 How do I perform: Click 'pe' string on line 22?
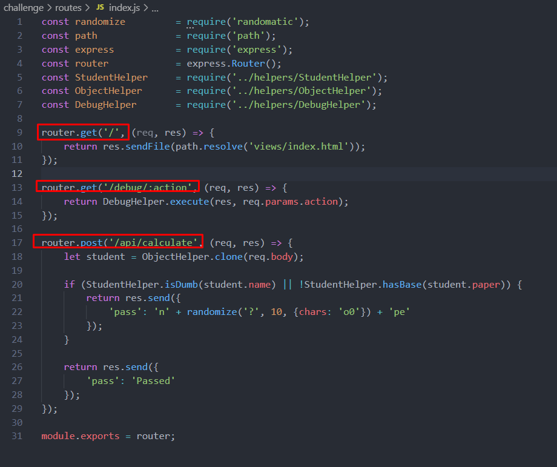pos(399,312)
